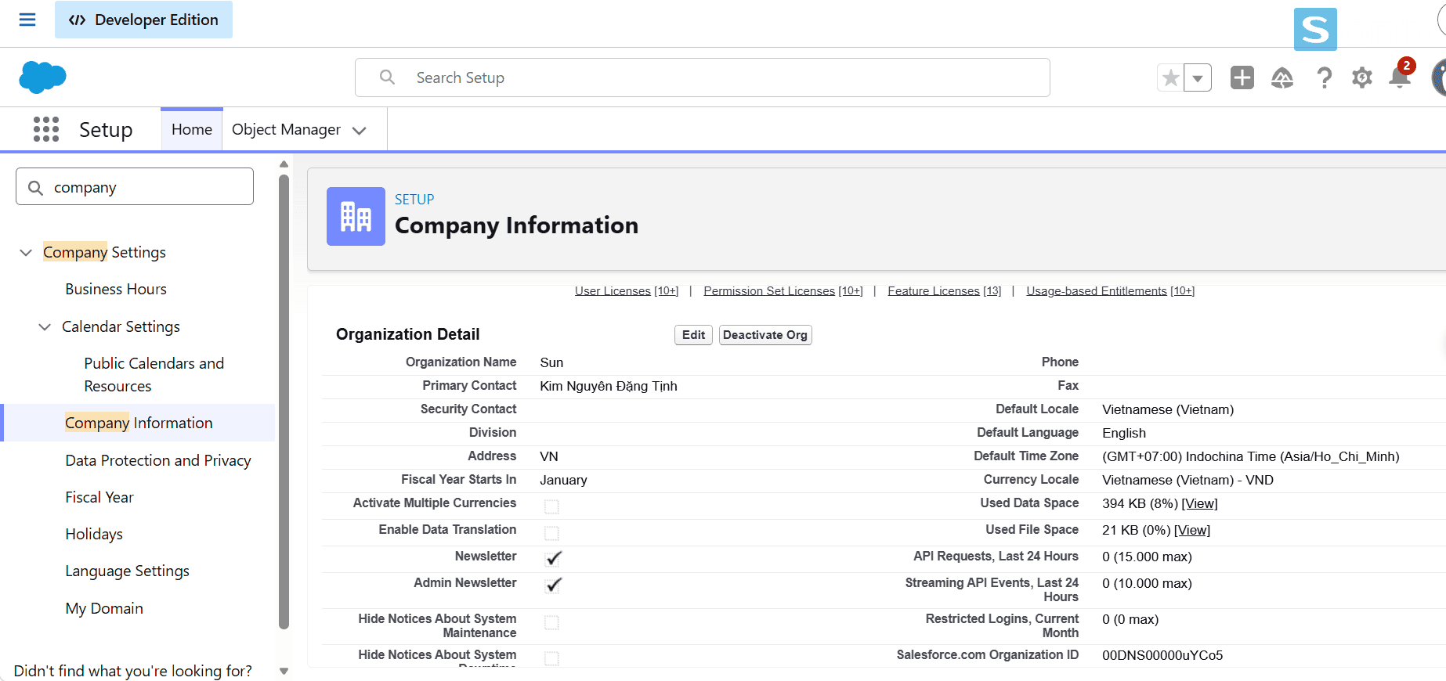Click the Developer Edition badge

(143, 20)
